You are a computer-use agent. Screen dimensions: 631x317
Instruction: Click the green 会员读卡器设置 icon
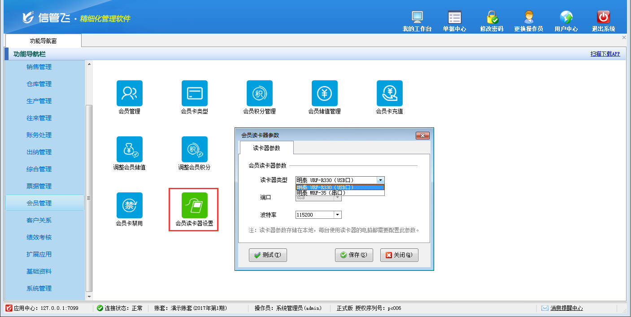pyautogui.click(x=194, y=205)
